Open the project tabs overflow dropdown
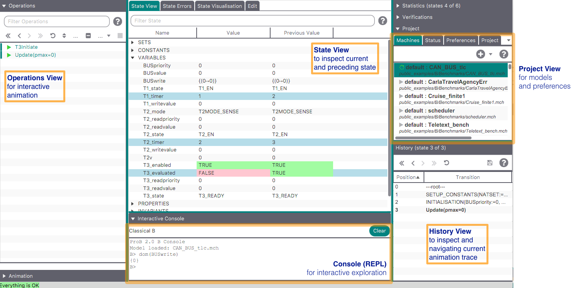Screen dimensions: 573x288 (508, 41)
